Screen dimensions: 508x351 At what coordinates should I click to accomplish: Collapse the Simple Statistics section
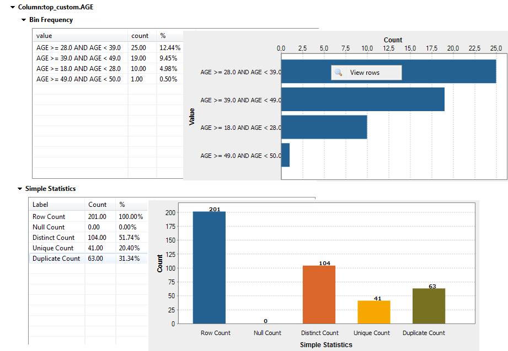click(20, 188)
